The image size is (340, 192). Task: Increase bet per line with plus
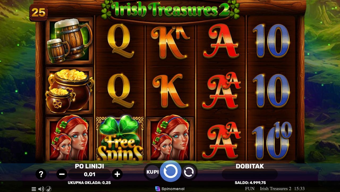click(117, 174)
